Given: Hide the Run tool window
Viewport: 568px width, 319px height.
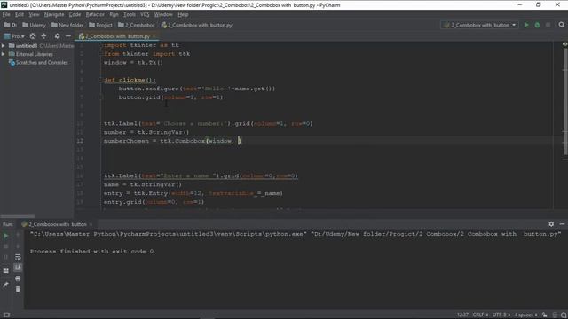Looking at the screenshot, I should pyautogui.click(x=562, y=224).
